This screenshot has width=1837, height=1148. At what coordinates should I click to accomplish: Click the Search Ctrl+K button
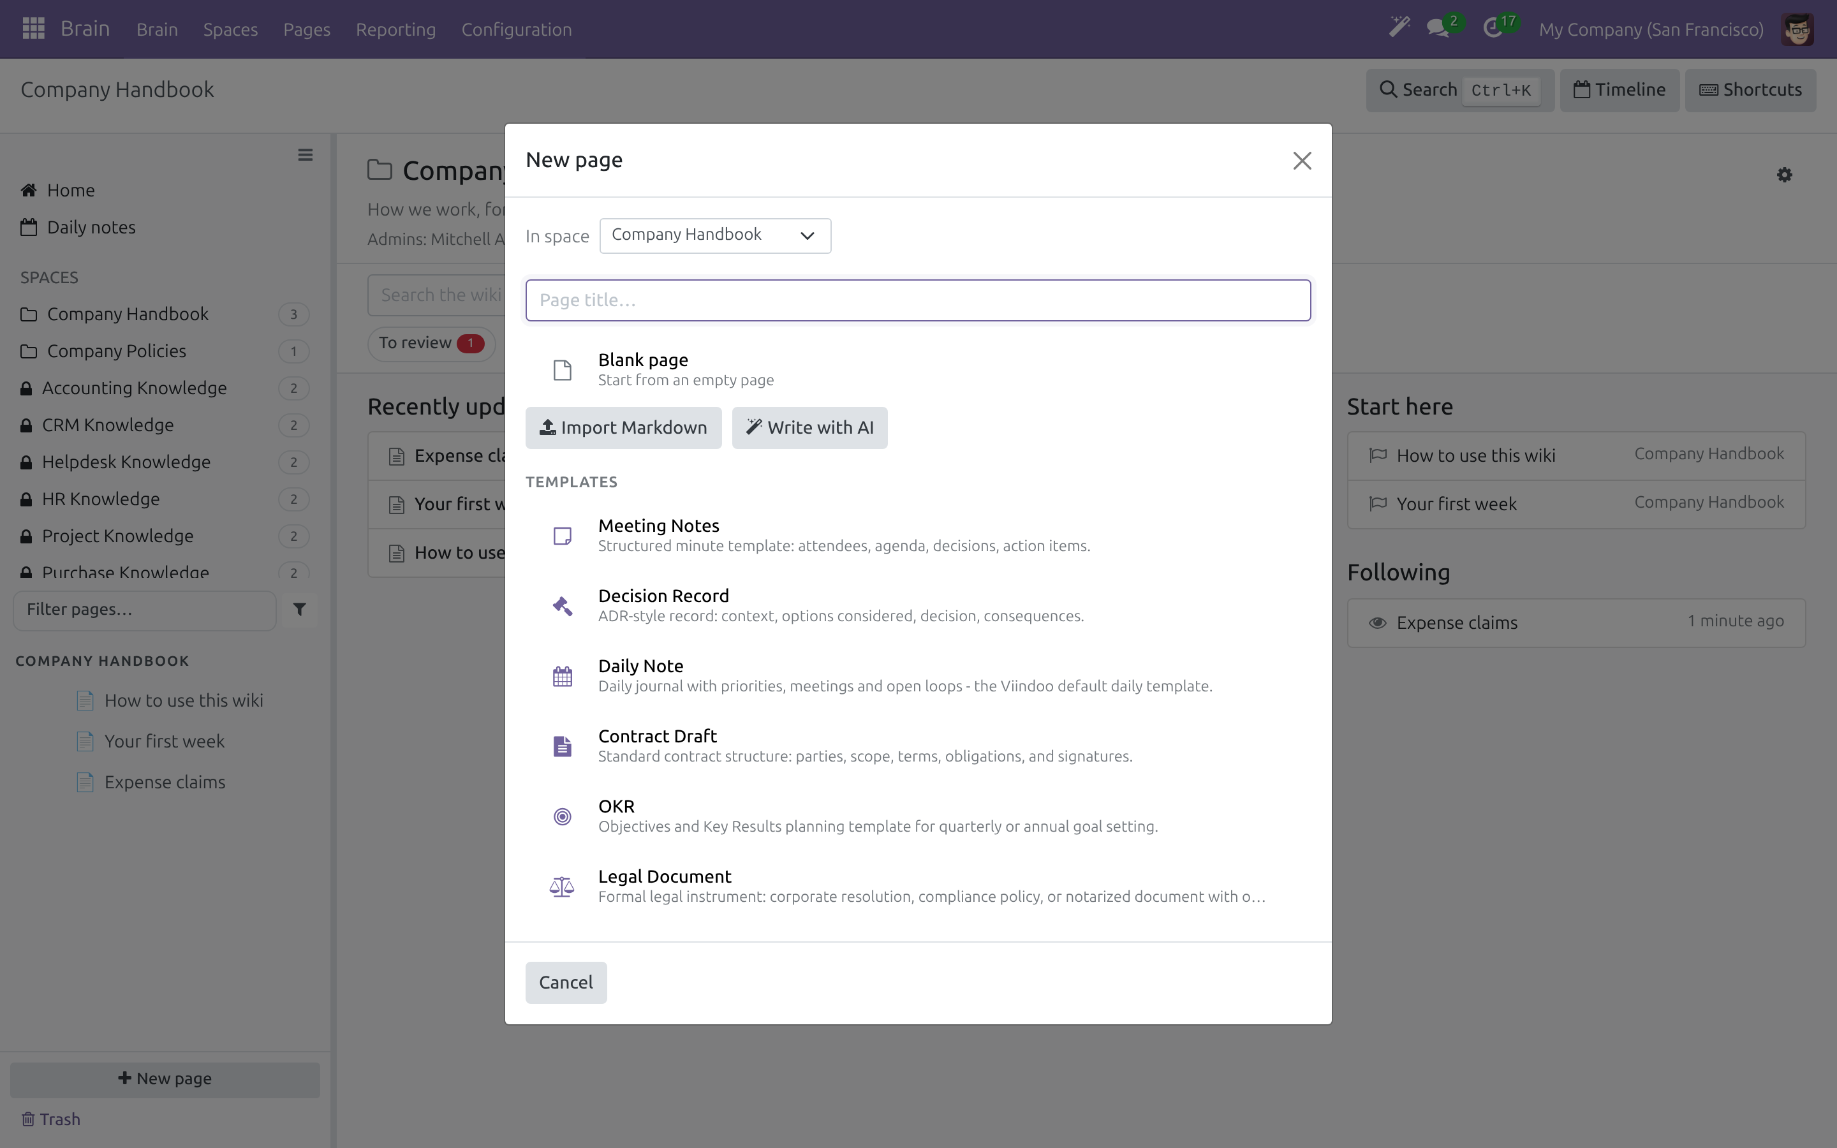pos(1460,91)
